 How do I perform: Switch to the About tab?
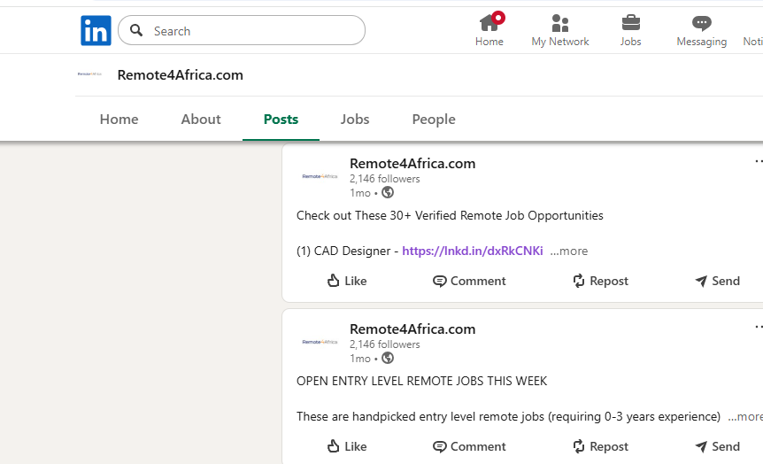point(201,120)
